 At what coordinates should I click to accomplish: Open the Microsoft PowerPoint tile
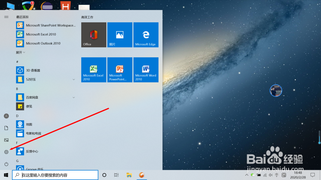tap(120, 70)
